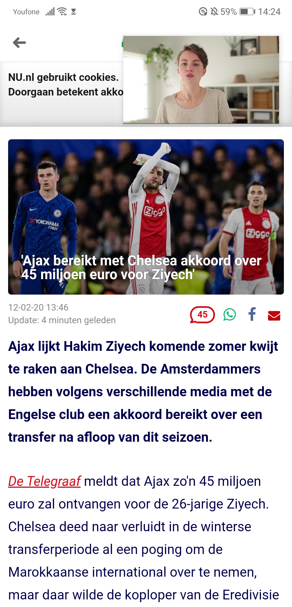Viewport: 292px width, 607px height.
Task: Tap the Youfone carrier label
Action: point(26,12)
